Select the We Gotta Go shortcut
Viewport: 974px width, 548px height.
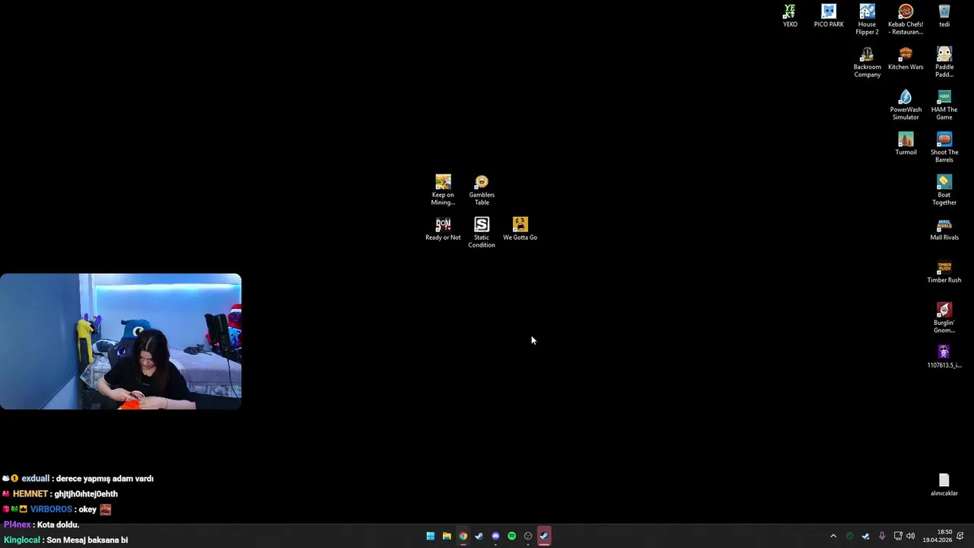coord(520,229)
